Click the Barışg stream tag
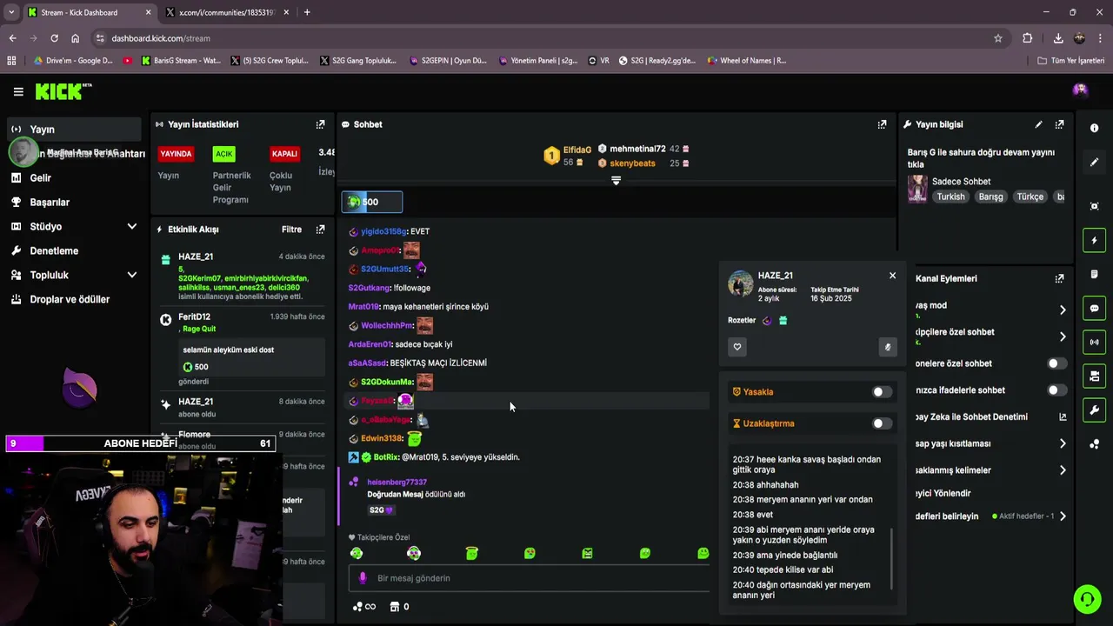The image size is (1113, 626). (990, 196)
